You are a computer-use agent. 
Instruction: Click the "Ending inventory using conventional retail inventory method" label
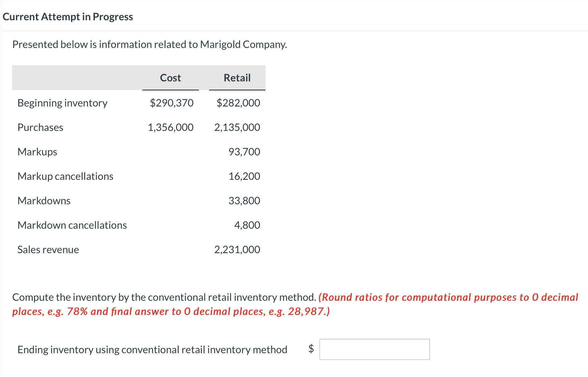tap(152, 350)
